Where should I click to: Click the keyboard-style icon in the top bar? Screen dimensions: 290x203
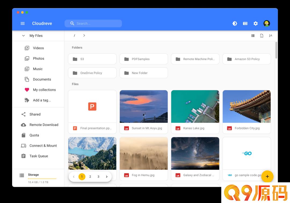tap(245, 23)
